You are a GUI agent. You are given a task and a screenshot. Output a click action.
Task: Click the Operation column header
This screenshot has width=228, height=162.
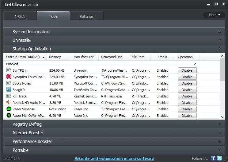[x=187, y=57]
